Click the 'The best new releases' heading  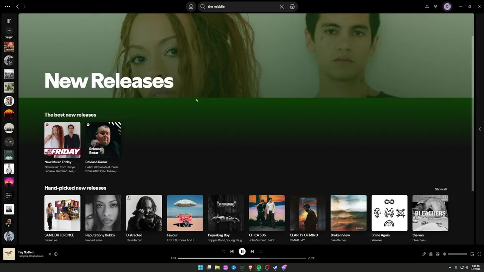pyautogui.click(x=70, y=115)
